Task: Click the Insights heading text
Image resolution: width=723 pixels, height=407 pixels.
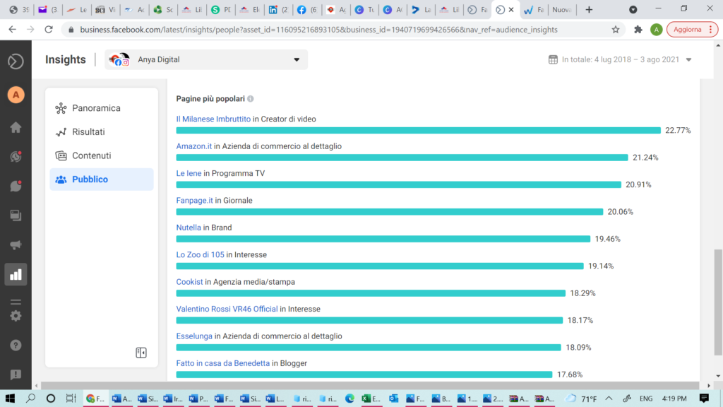Action: tap(66, 59)
